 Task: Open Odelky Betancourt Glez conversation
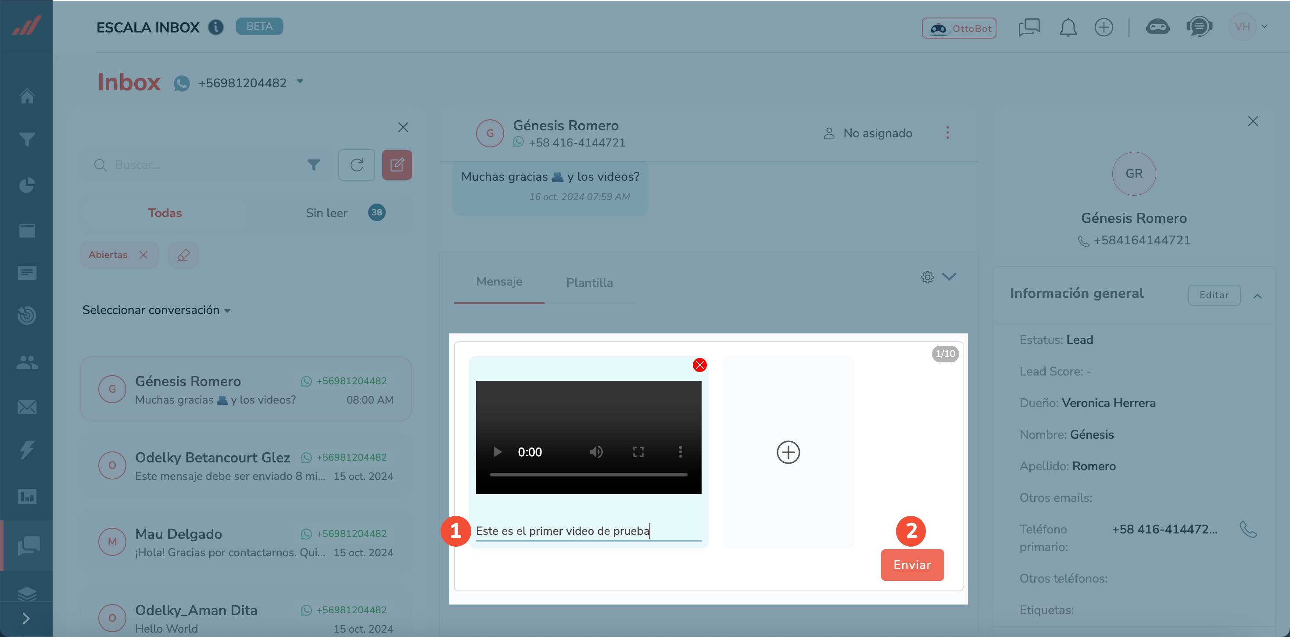tap(246, 466)
